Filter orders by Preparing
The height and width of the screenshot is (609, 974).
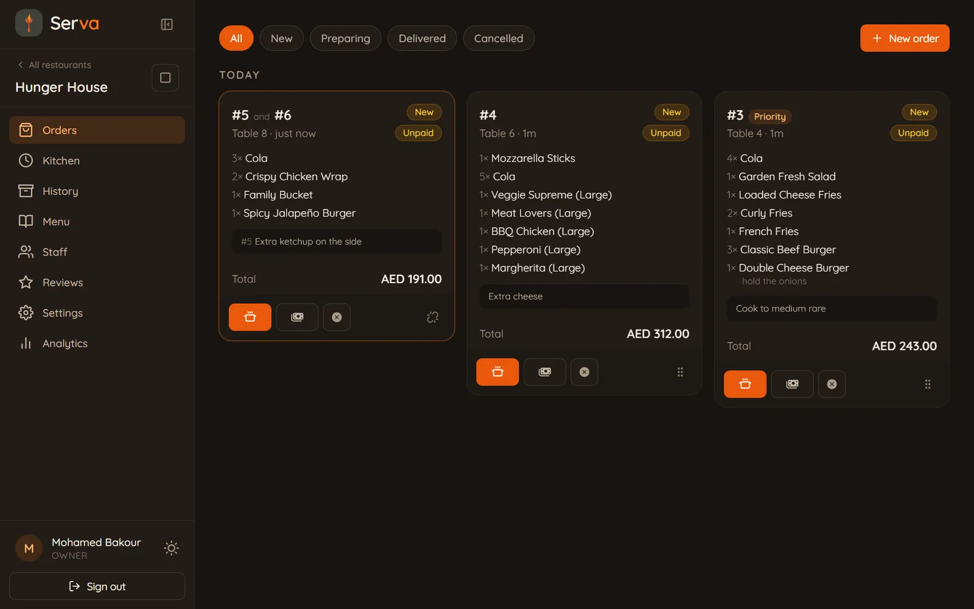pos(345,38)
